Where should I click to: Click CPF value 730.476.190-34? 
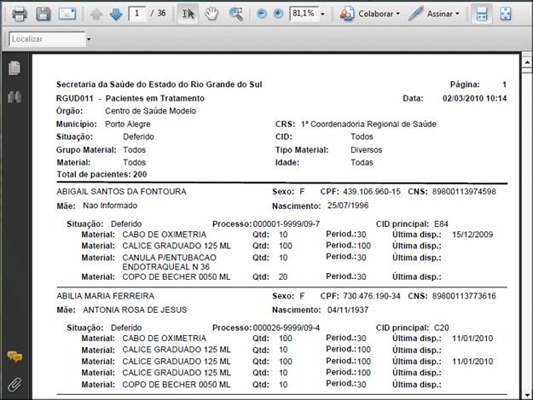pyautogui.click(x=372, y=296)
